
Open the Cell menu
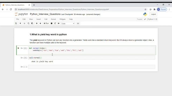[x=46, y=19]
